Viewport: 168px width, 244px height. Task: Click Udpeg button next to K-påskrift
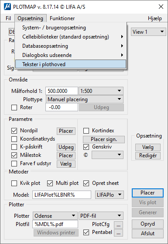coord(66,147)
